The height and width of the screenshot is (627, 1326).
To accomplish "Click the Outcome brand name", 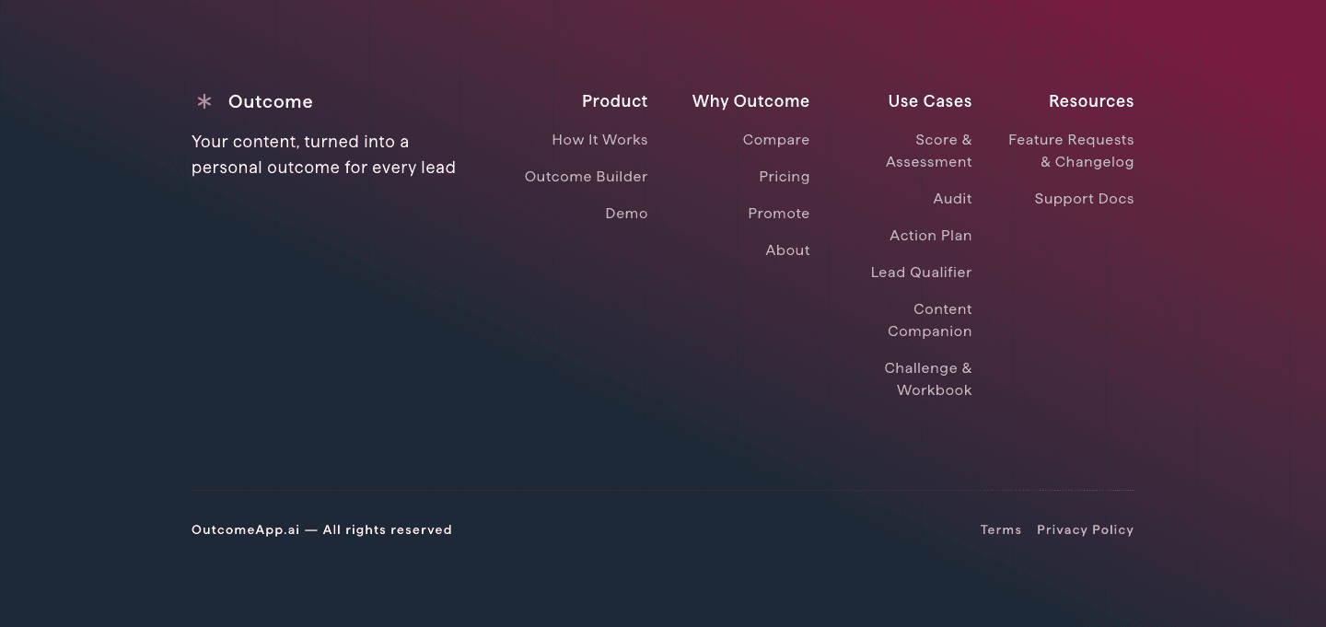I will pyautogui.click(x=271, y=101).
